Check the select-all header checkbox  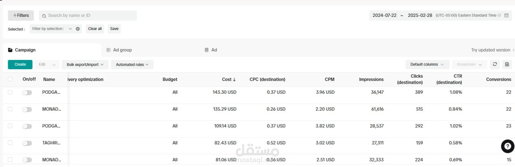pyautogui.click(x=10, y=79)
